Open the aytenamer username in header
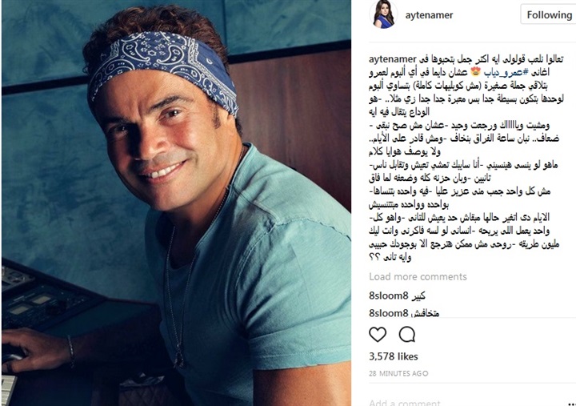The width and height of the screenshot is (576, 406). coord(429,15)
